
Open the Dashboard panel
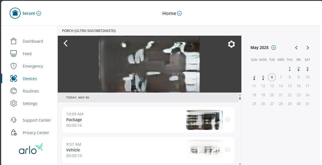tap(33, 41)
